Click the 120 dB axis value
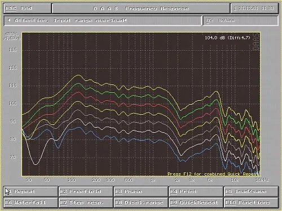Image resolution: width=282 pixels, height=211 pixels. pyautogui.click(x=13, y=68)
